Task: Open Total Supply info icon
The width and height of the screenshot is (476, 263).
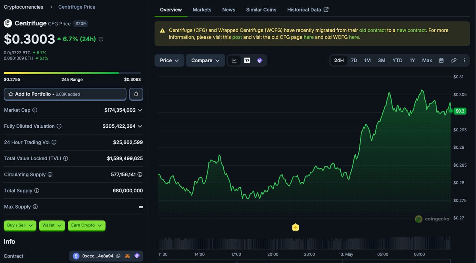Action: 37,190
